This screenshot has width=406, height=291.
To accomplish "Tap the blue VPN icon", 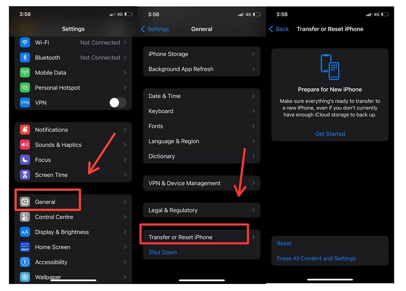I will pyautogui.click(x=25, y=103).
